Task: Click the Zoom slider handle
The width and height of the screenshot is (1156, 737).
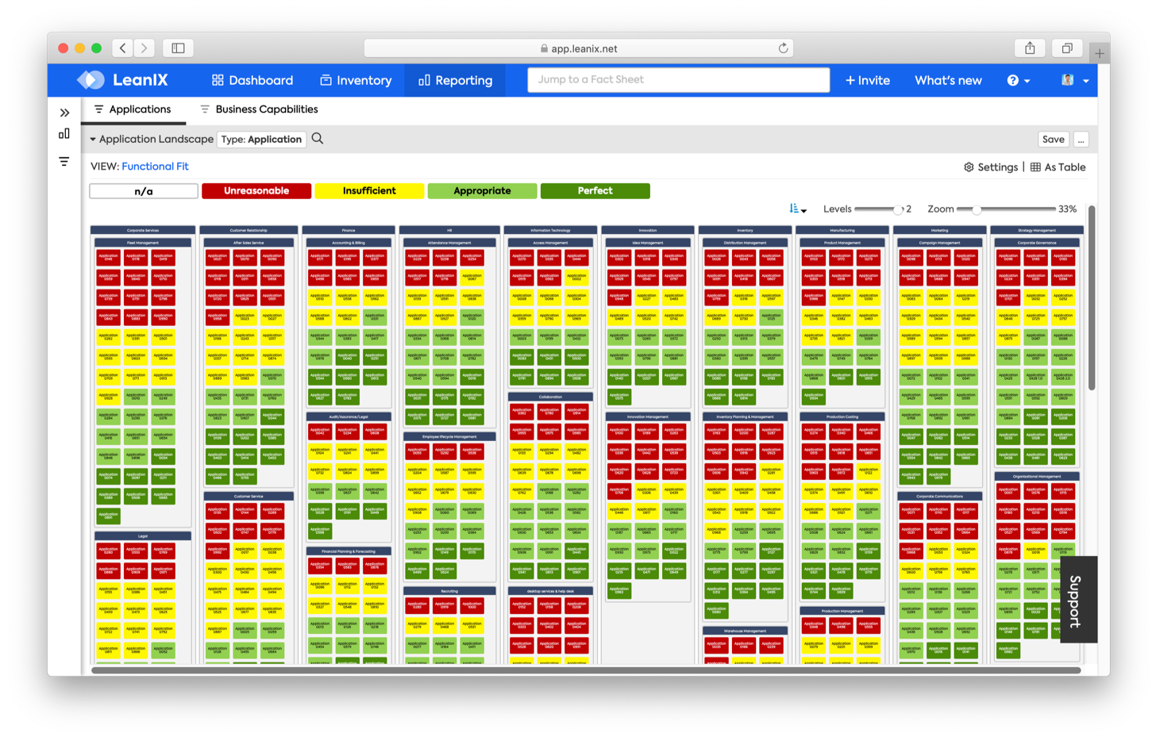Action: [977, 209]
